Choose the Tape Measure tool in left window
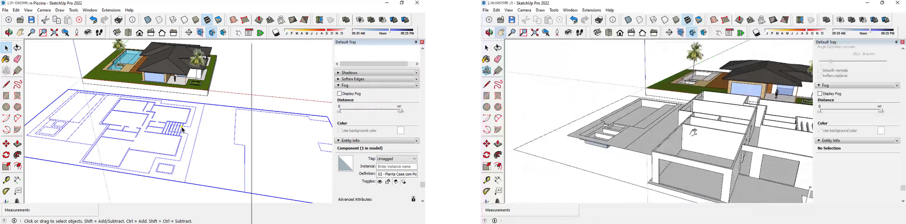This screenshot has width=906, height=224. (x=6, y=180)
